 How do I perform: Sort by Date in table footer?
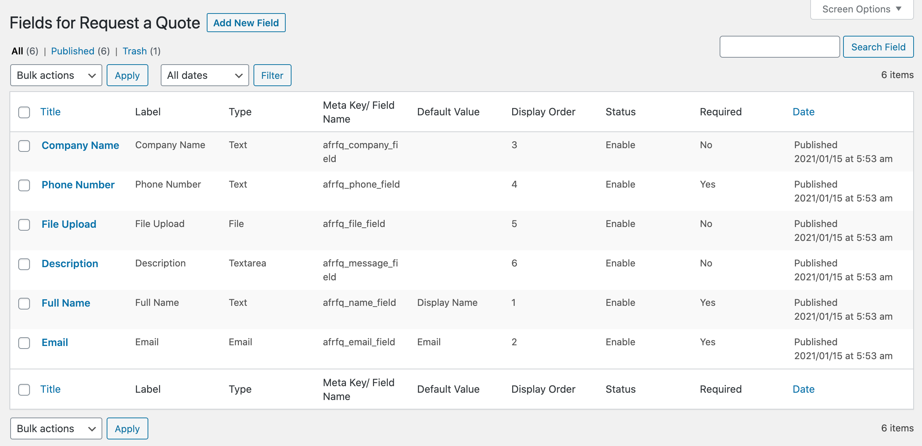803,389
